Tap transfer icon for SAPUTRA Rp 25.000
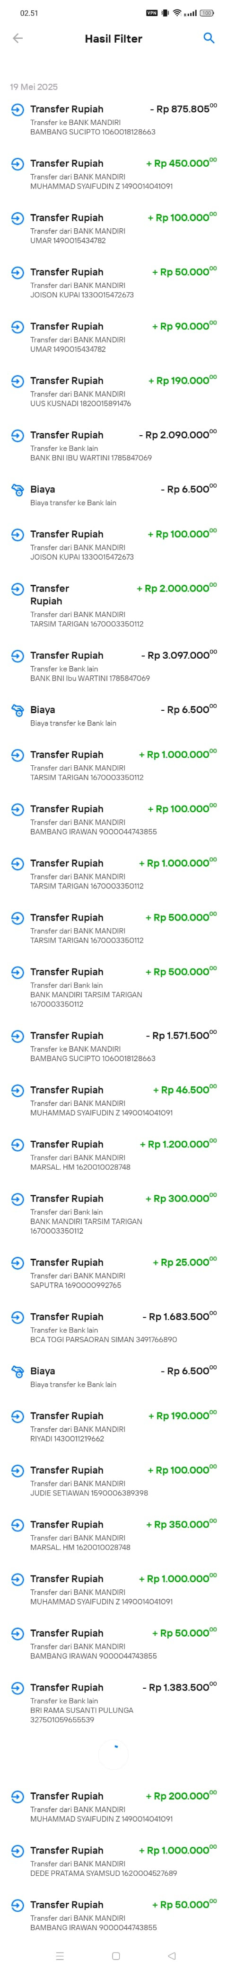 point(17,1262)
